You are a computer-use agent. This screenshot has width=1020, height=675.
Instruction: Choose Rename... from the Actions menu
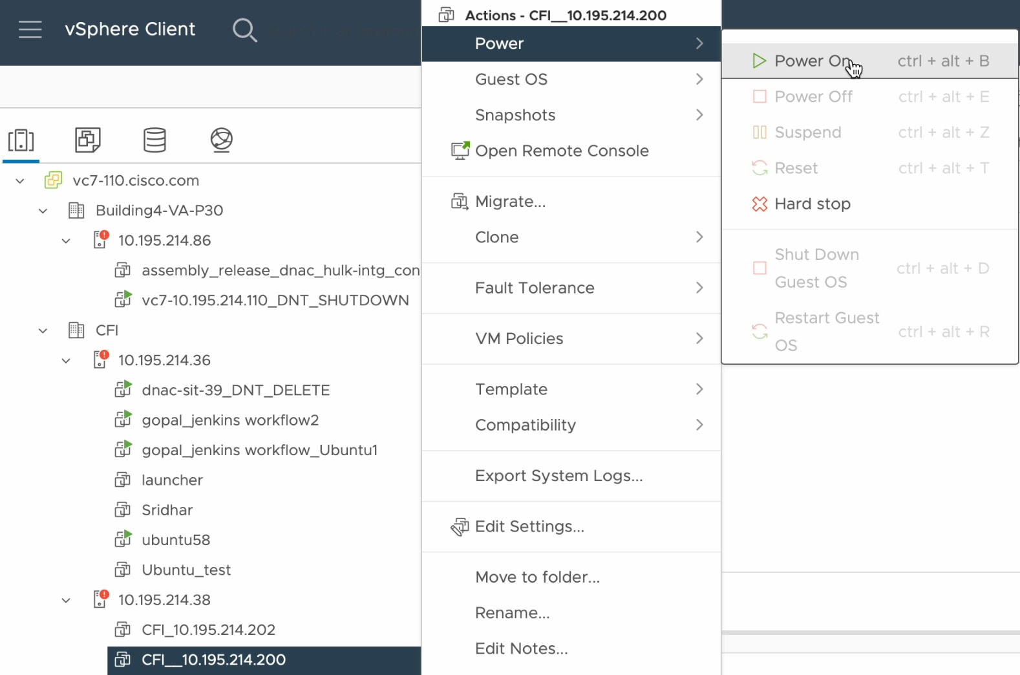[571, 612]
